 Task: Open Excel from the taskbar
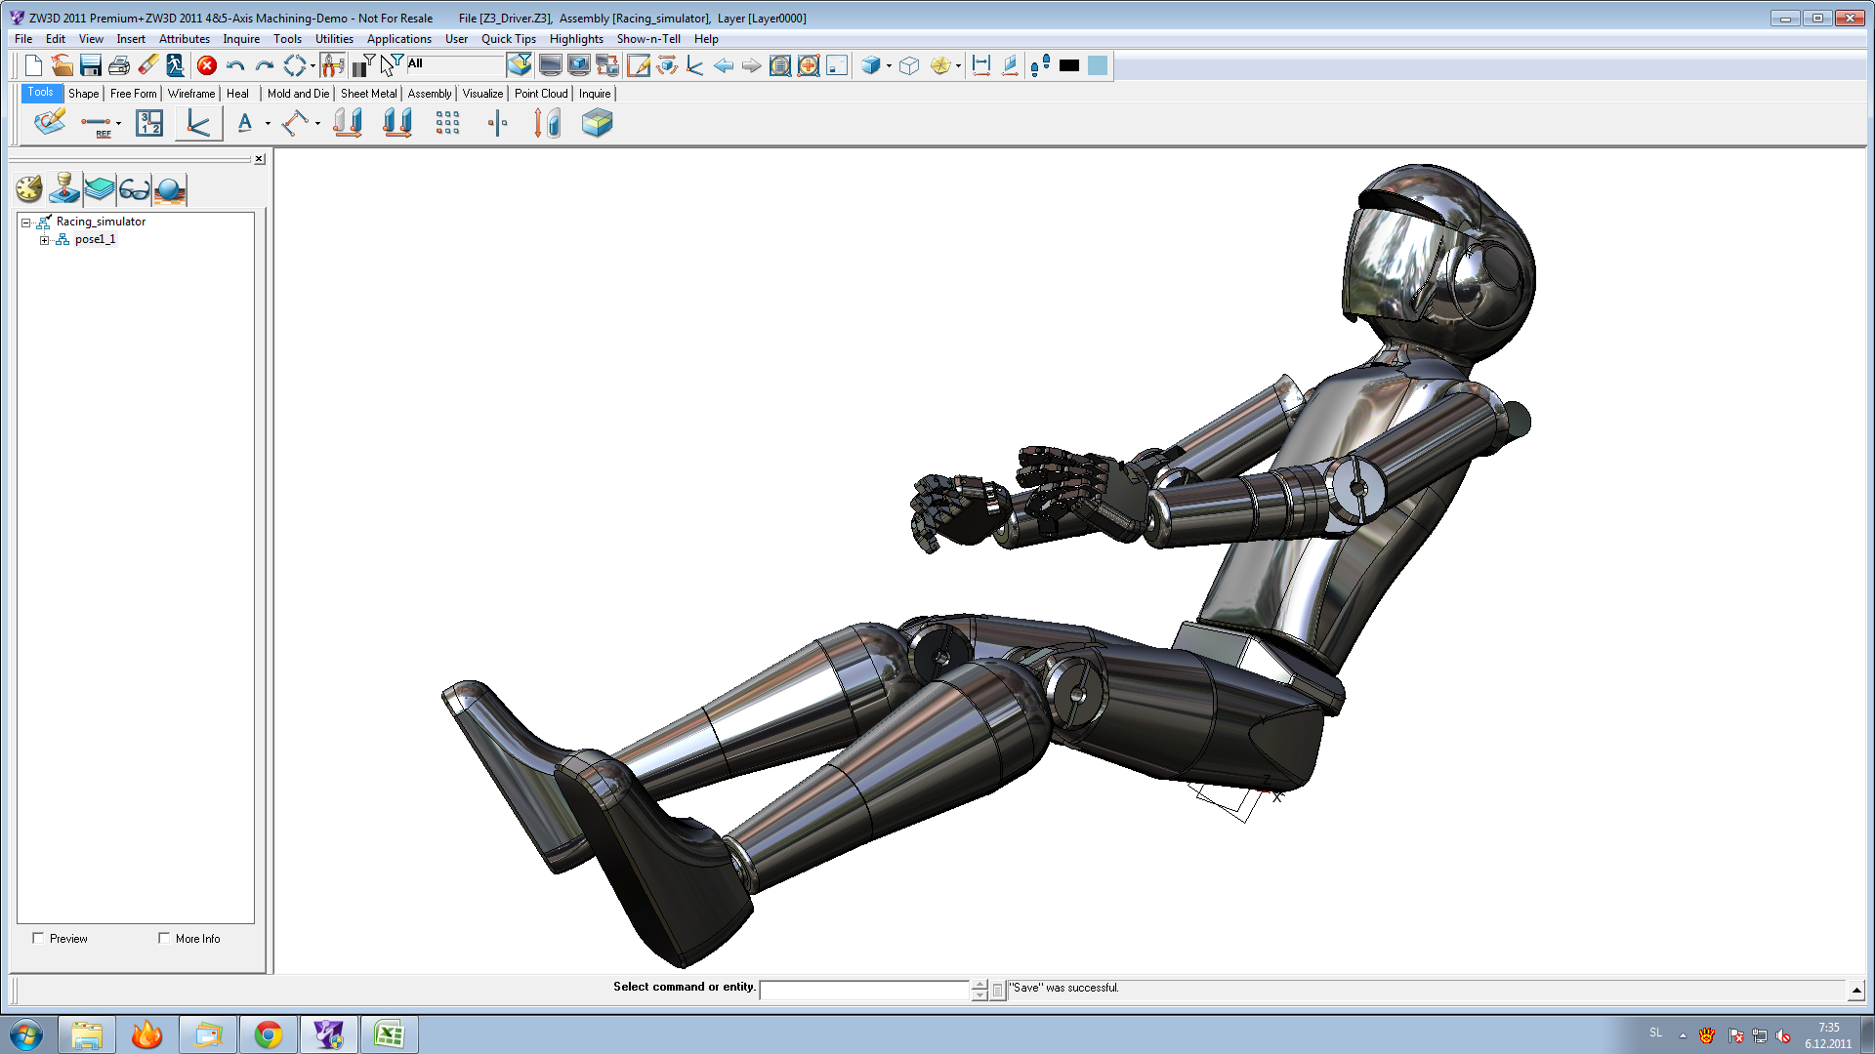tap(389, 1034)
